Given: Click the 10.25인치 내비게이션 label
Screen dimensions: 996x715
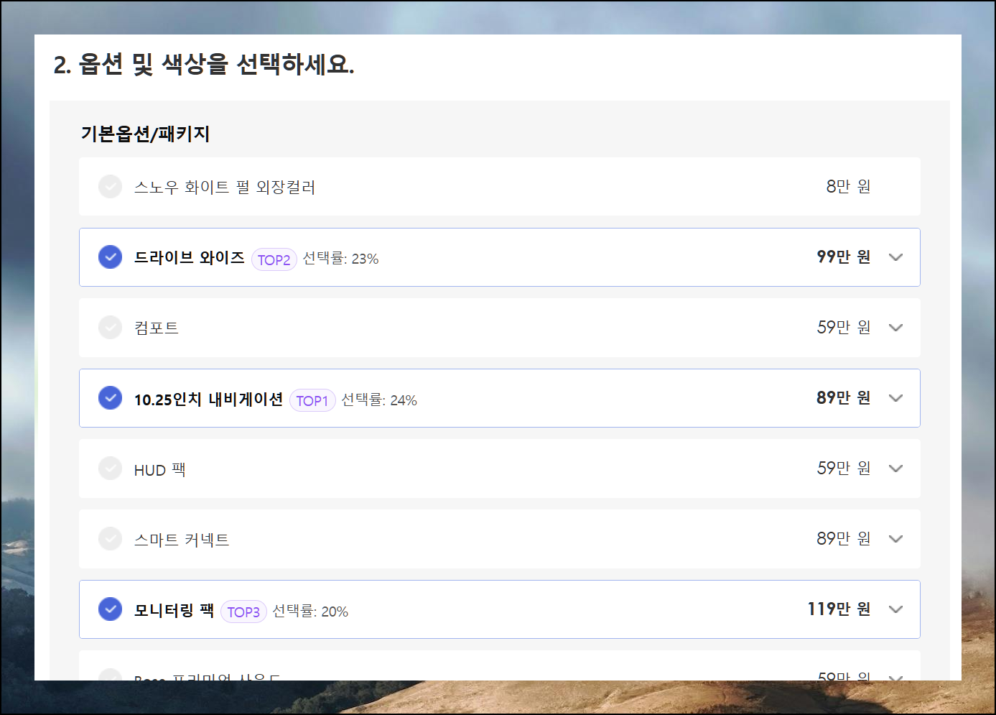Looking at the screenshot, I should pos(208,399).
